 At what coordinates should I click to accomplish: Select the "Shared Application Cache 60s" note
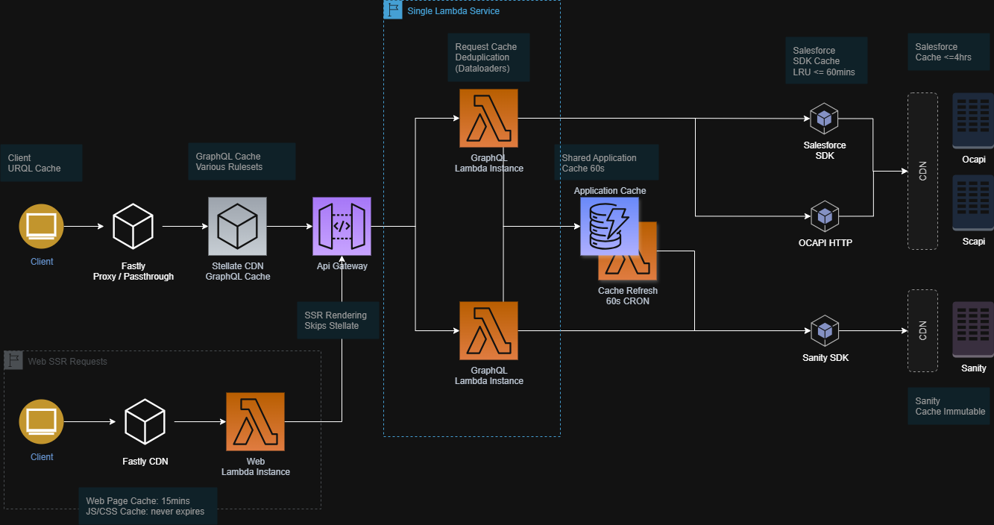606,163
